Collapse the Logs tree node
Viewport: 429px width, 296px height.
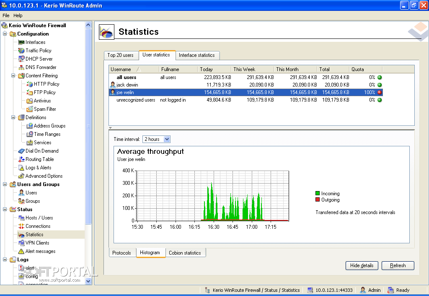tap(5, 260)
